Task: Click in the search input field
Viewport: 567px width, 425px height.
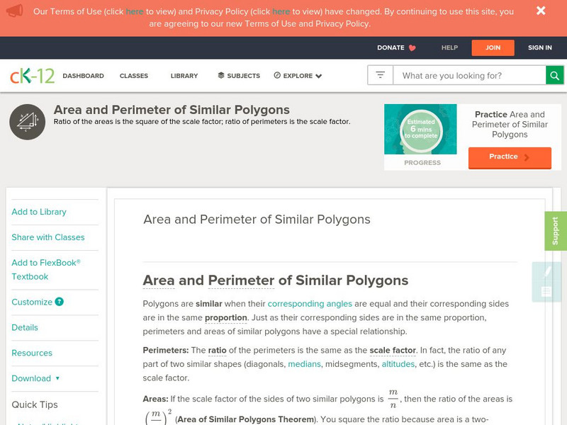Action: pyautogui.click(x=468, y=75)
